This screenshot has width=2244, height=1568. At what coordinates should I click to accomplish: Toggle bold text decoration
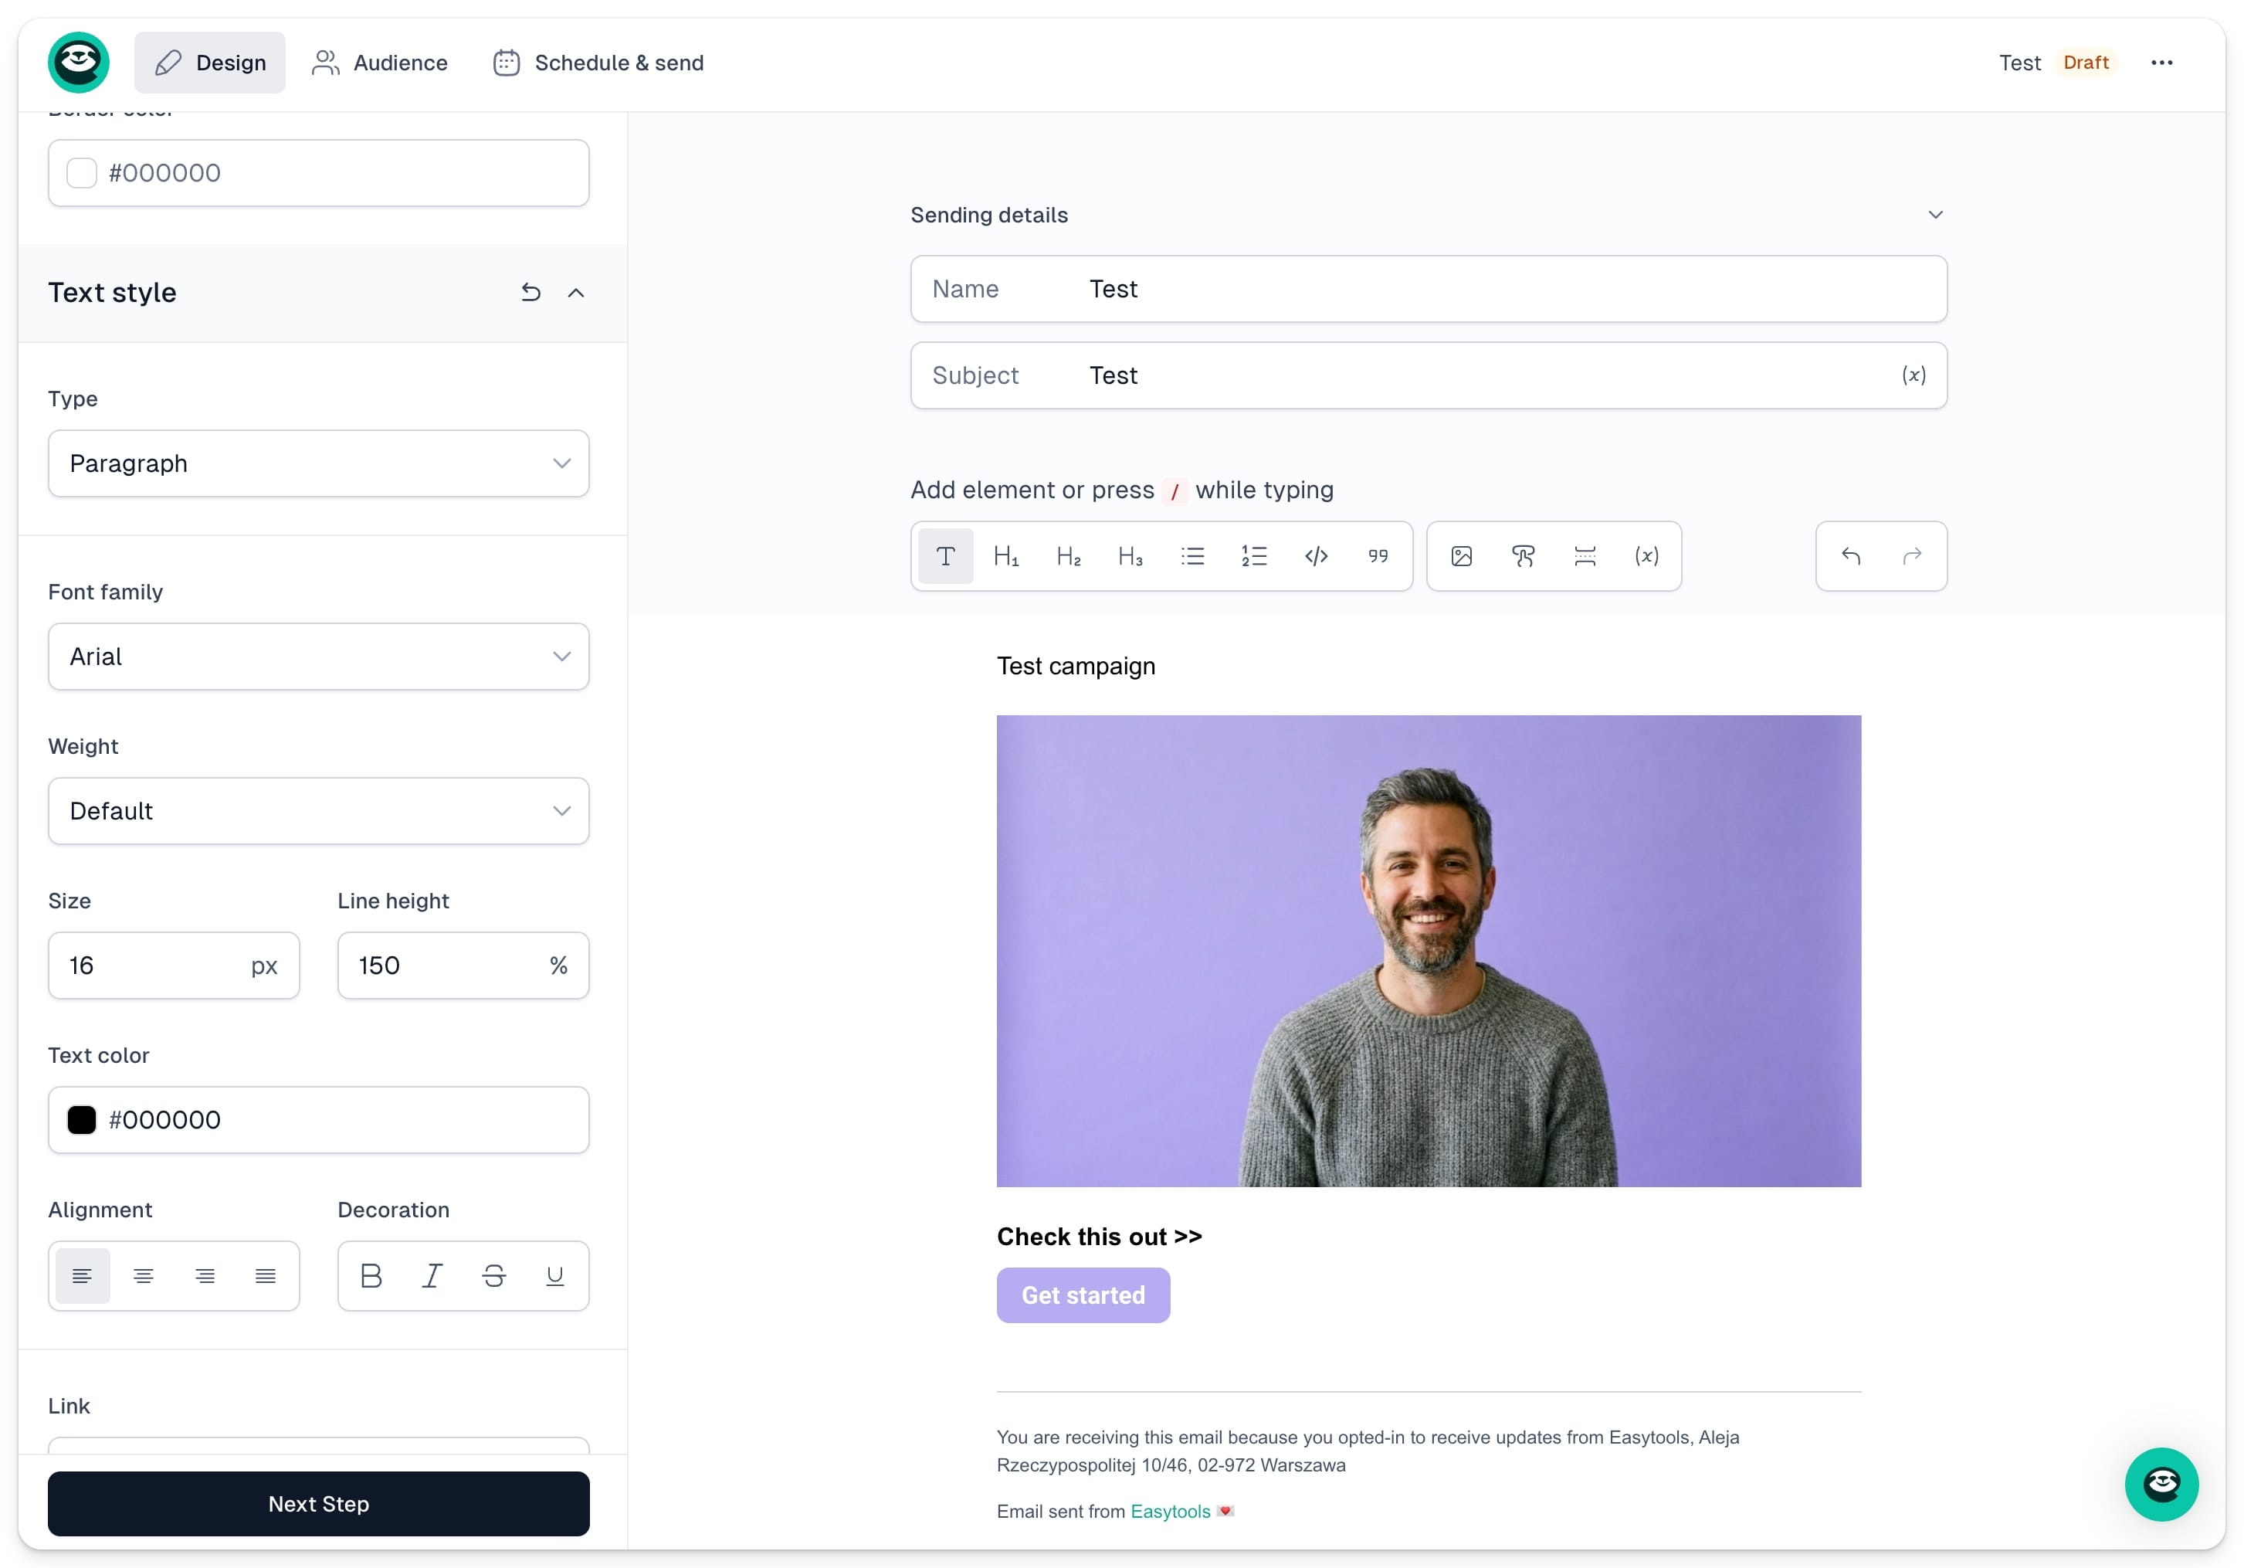(x=371, y=1276)
